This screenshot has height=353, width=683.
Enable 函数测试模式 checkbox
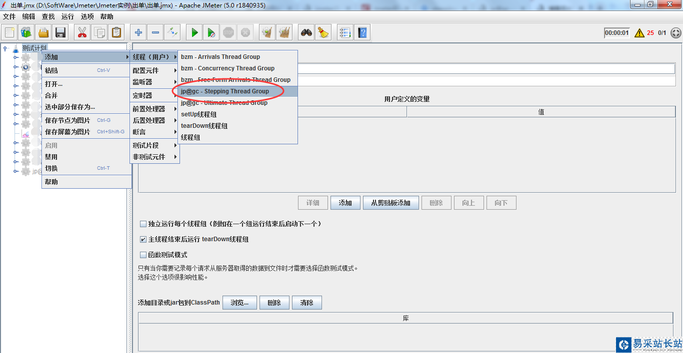click(143, 255)
